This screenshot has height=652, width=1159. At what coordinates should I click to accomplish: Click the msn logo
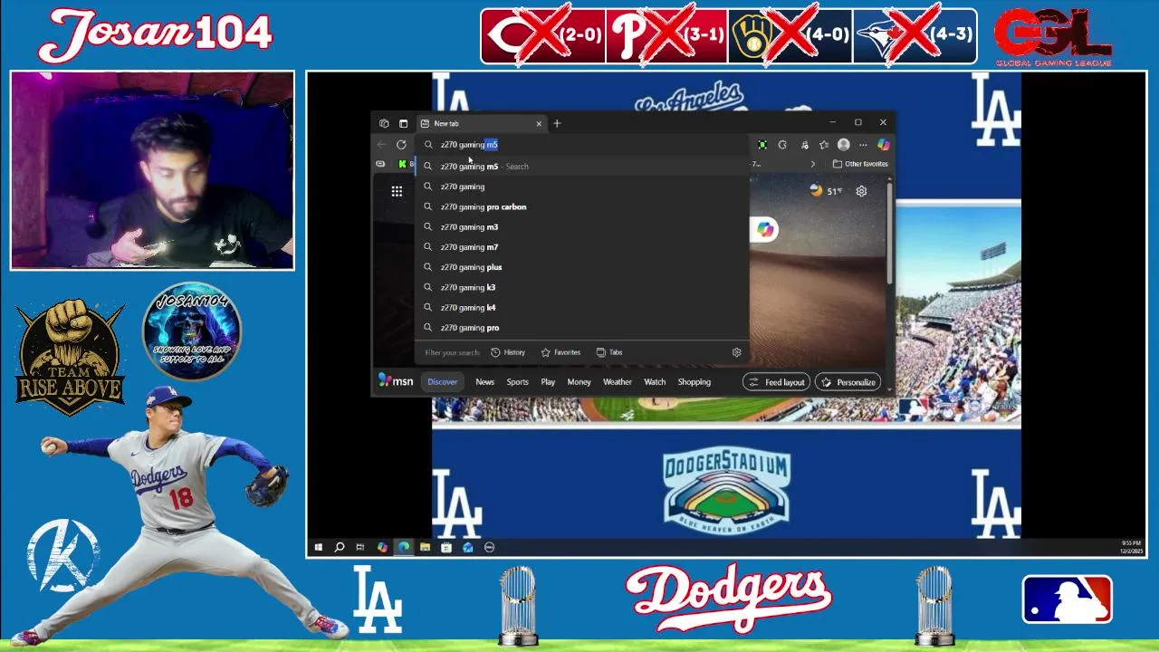[396, 381]
